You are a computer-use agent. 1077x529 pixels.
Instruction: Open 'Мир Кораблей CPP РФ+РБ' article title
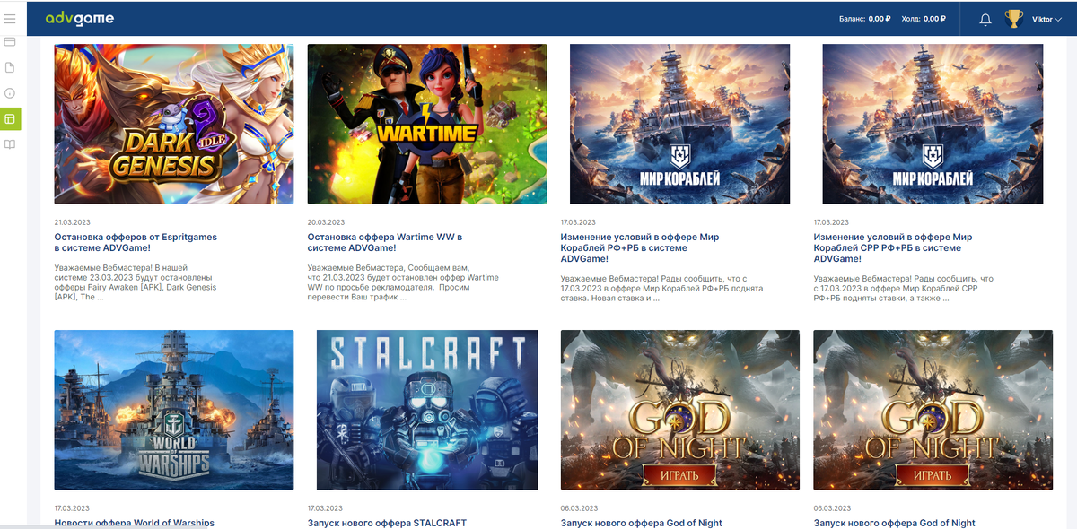pyautogui.click(x=893, y=247)
